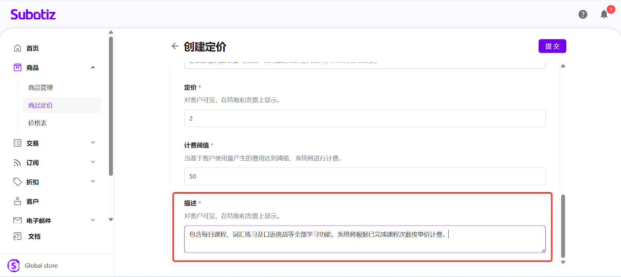Click the 客户 person icon in sidebar
This screenshot has width=621, height=277.
[17, 201]
